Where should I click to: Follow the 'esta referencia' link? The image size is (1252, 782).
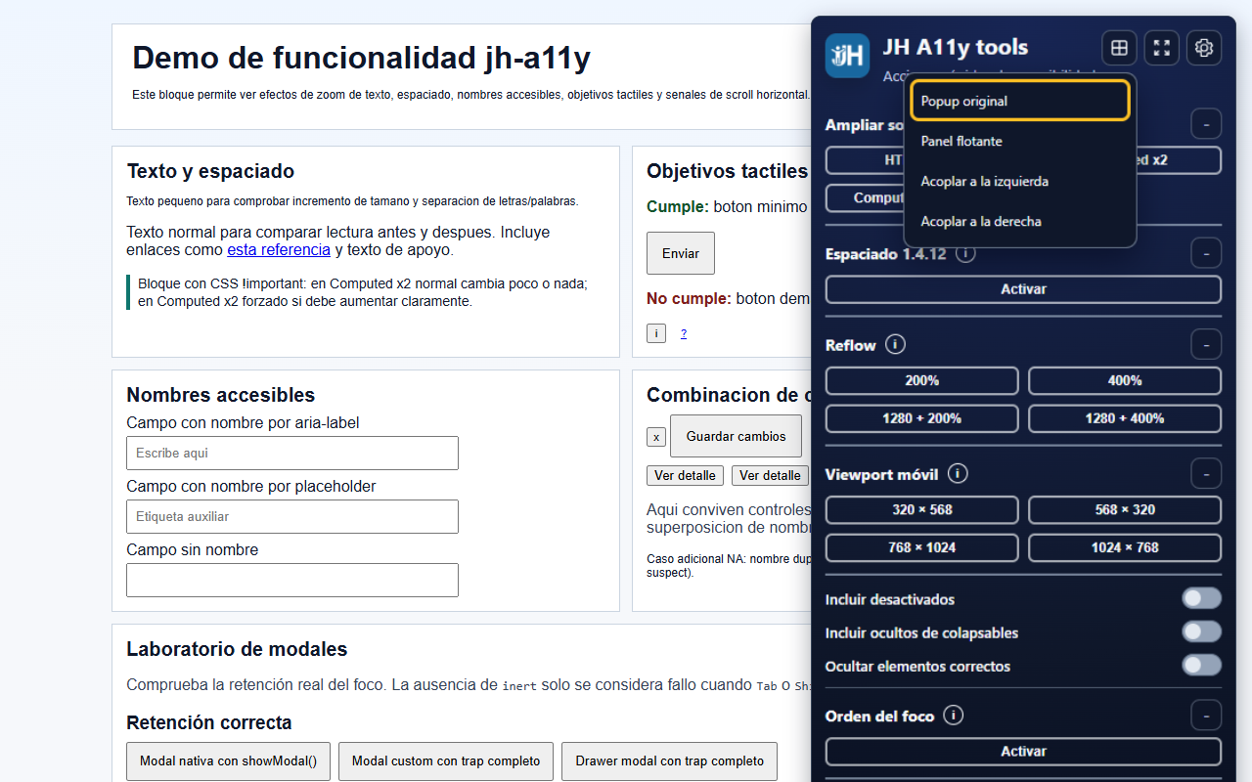(279, 249)
